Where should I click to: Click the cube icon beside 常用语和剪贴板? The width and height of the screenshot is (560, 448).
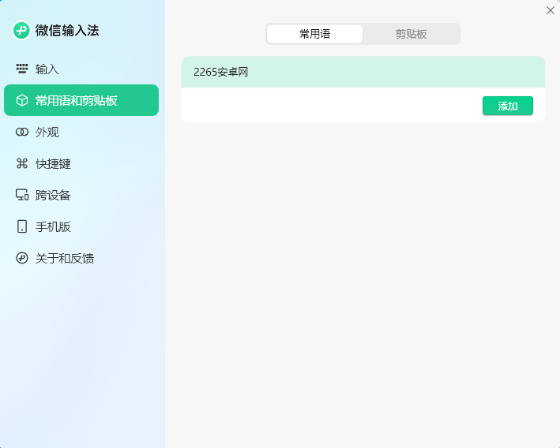[x=22, y=100]
